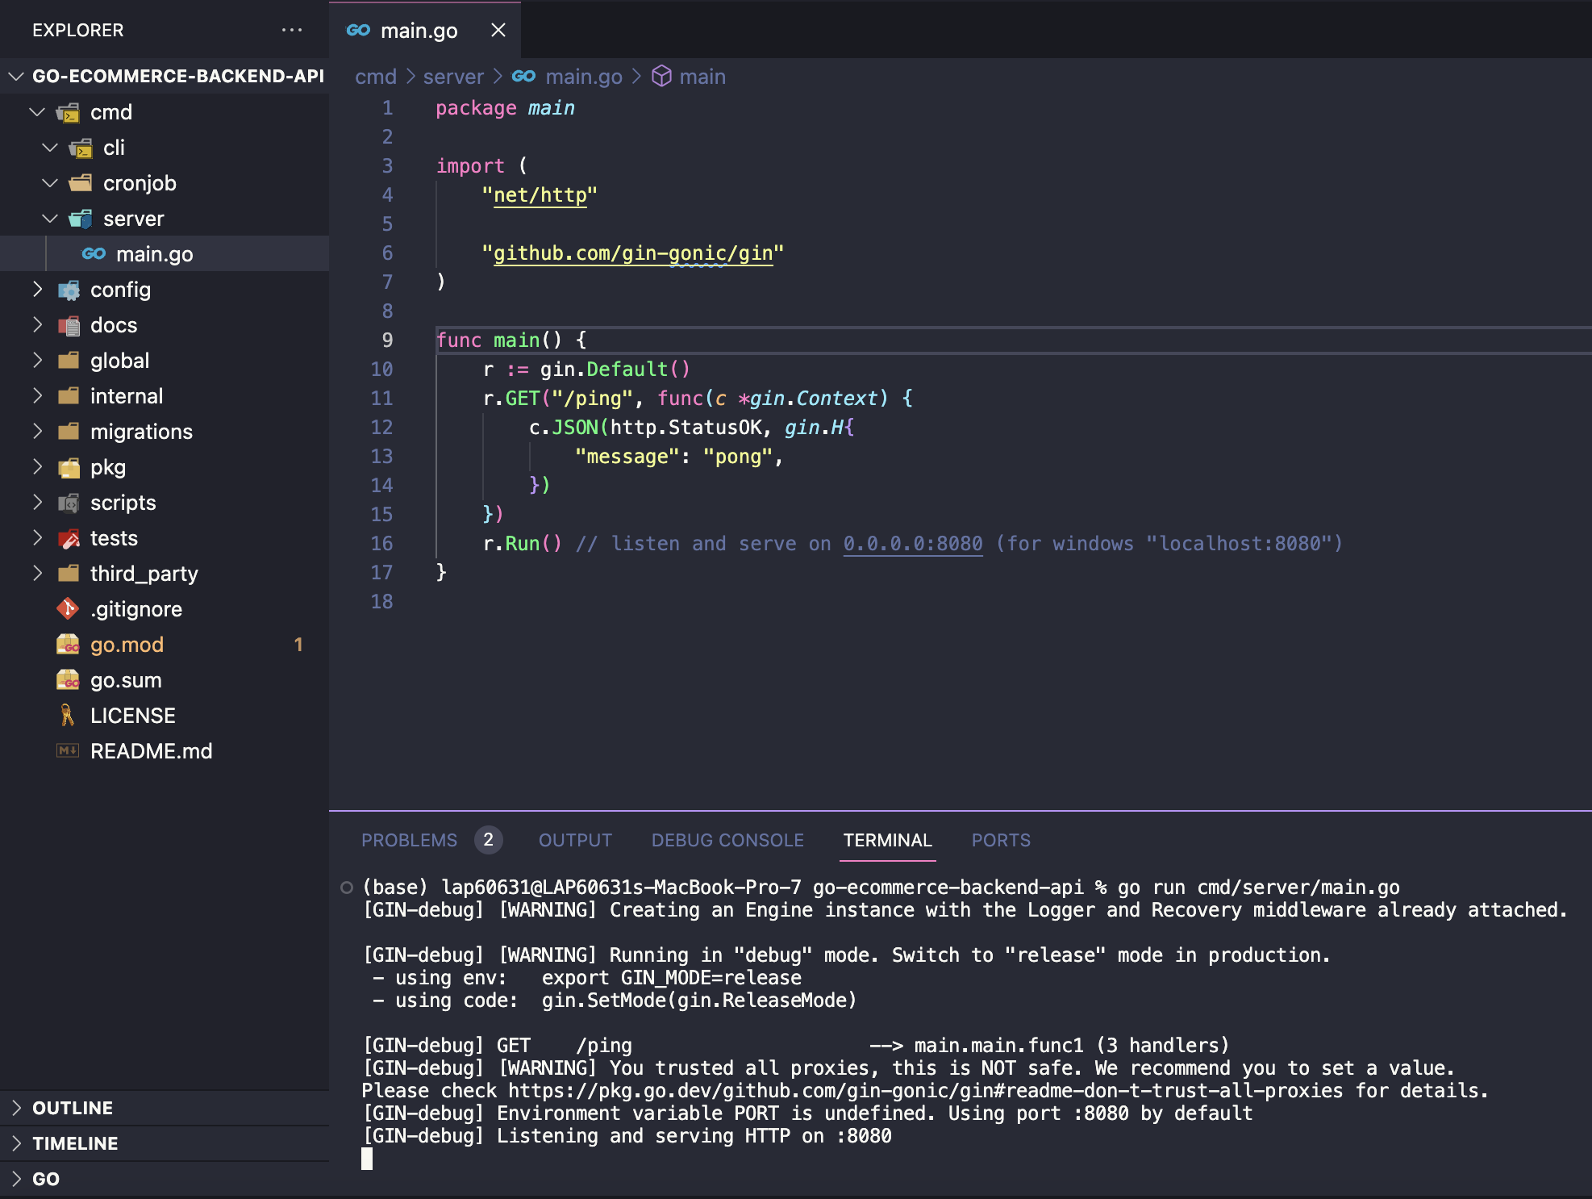Switch to the PROBLEMS tab
This screenshot has height=1199, width=1592.
click(x=409, y=840)
